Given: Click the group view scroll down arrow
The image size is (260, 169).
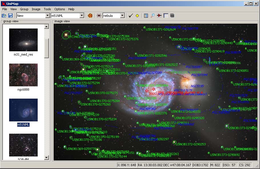Looking at the screenshot, I should 47,158.
